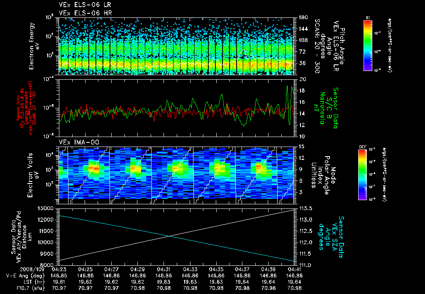Click the red 'Energy Intensity' axis label
This screenshot has width=425, height=294.
26,108
